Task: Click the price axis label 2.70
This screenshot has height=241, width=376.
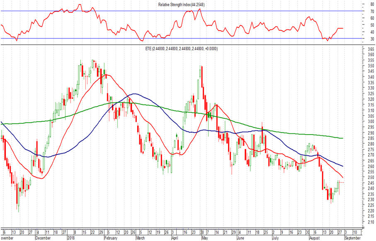Action: (x=371, y=155)
